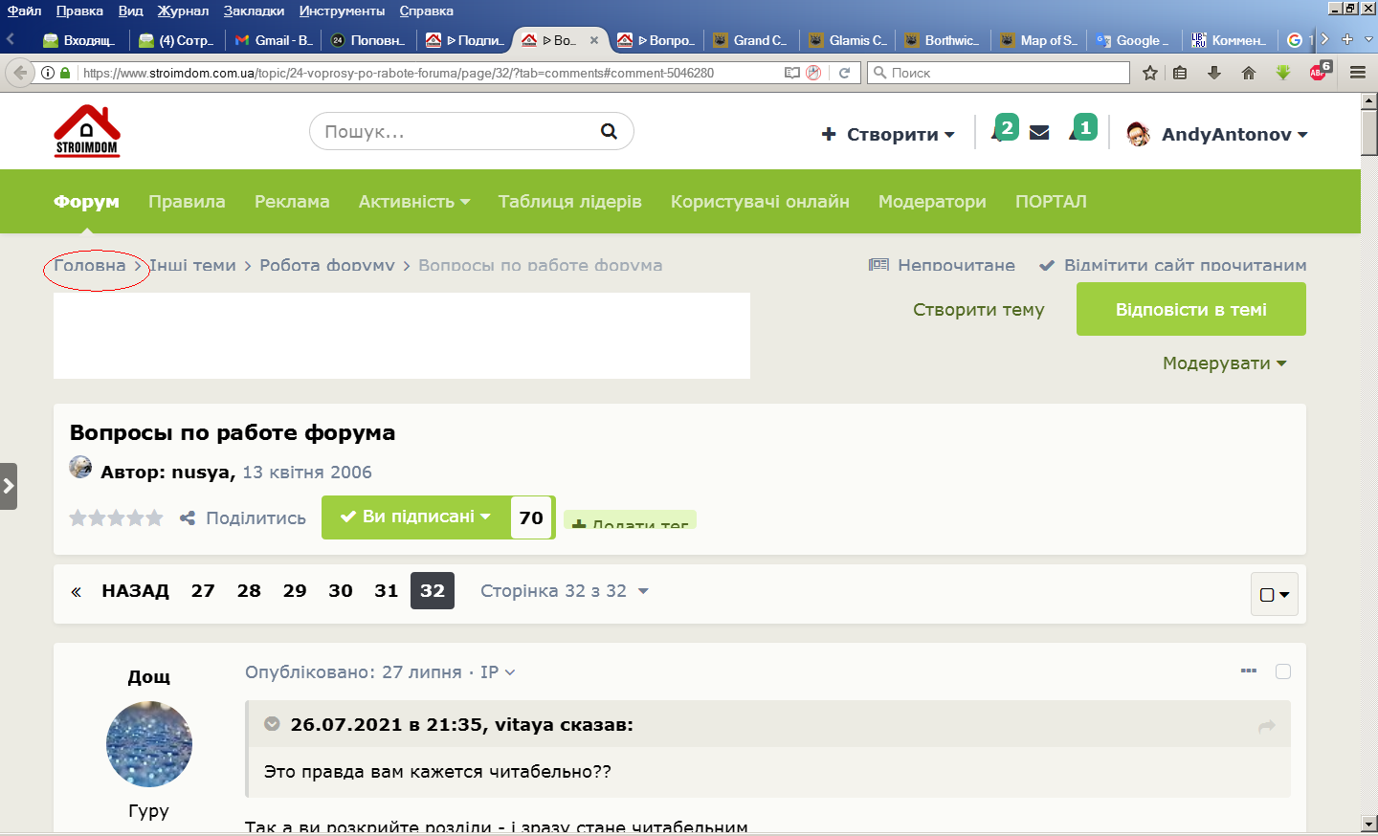Open the downloads arrow icon
The width and height of the screenshot is (1378, 836).
1214,73
